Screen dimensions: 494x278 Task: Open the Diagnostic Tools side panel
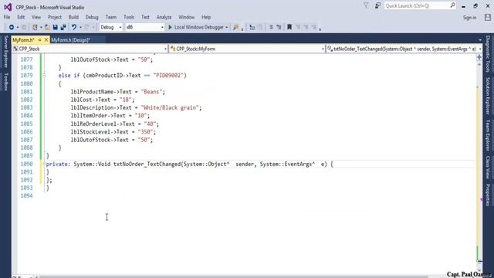coord(488,53)
